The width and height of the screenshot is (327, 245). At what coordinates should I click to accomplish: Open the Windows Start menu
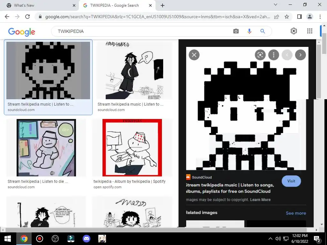coord(8,239)
